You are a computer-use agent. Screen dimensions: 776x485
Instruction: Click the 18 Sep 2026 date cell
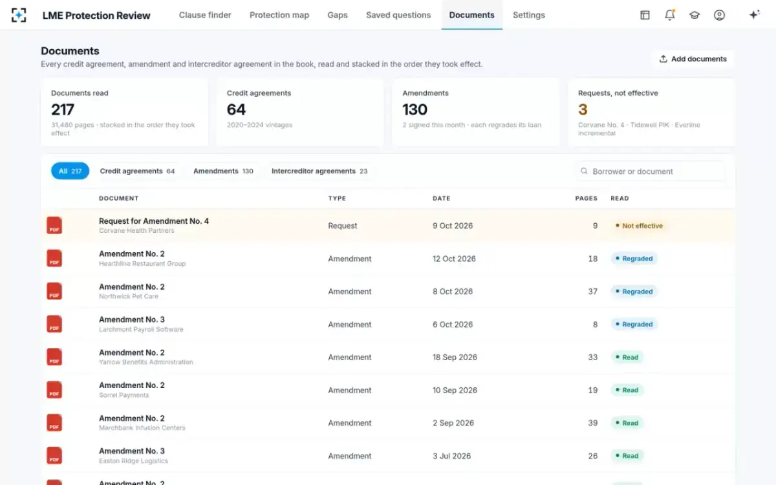(x=455, y=357)
